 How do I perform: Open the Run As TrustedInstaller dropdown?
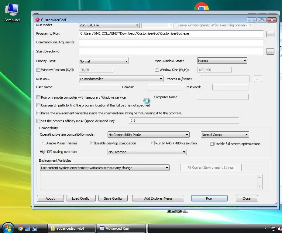[121, 79]
